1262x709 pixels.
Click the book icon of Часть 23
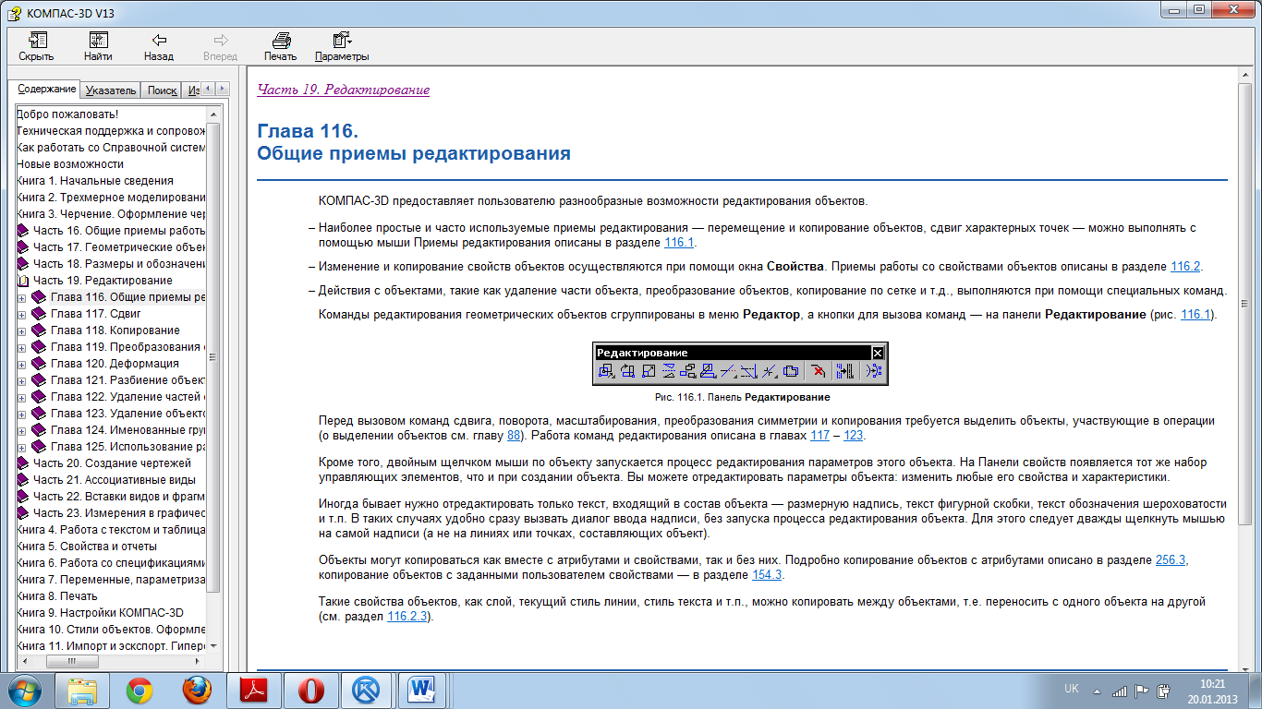click(x=23, y=513)
